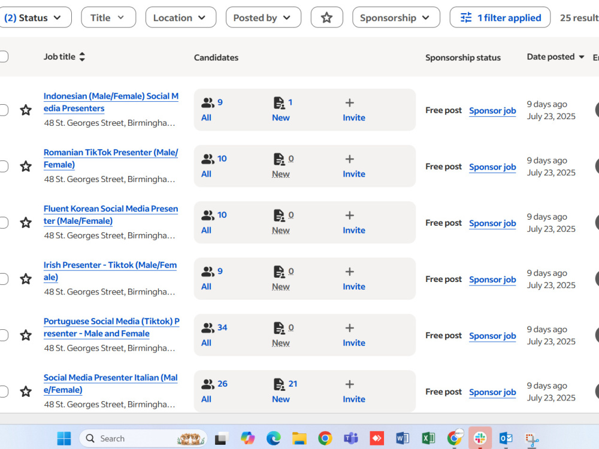Star the Irish Presenter - Tiktok job

pos(26,279)
